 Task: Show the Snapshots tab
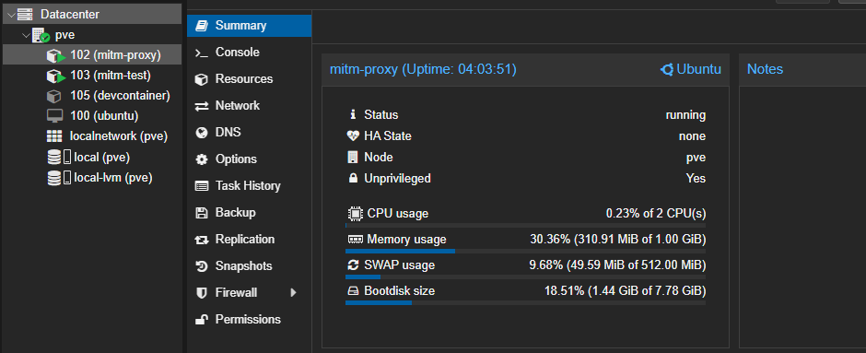(x=249, y=266)
